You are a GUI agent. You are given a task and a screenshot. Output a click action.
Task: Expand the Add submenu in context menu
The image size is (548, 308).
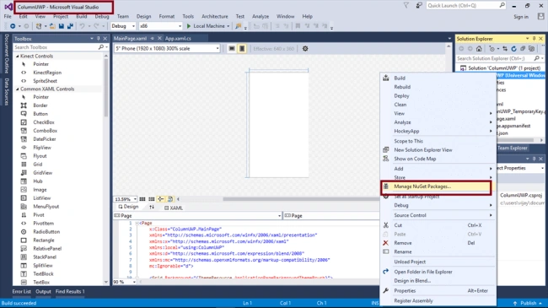(438, 169)
